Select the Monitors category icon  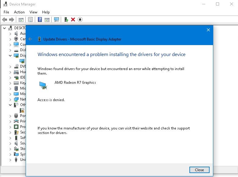click(16, 94)
